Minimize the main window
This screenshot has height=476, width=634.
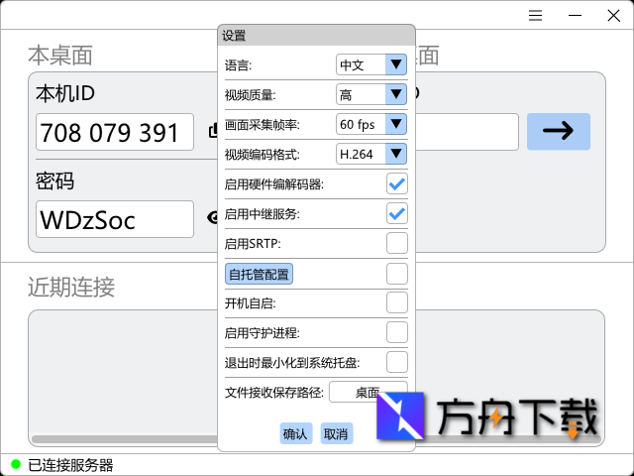575,16
